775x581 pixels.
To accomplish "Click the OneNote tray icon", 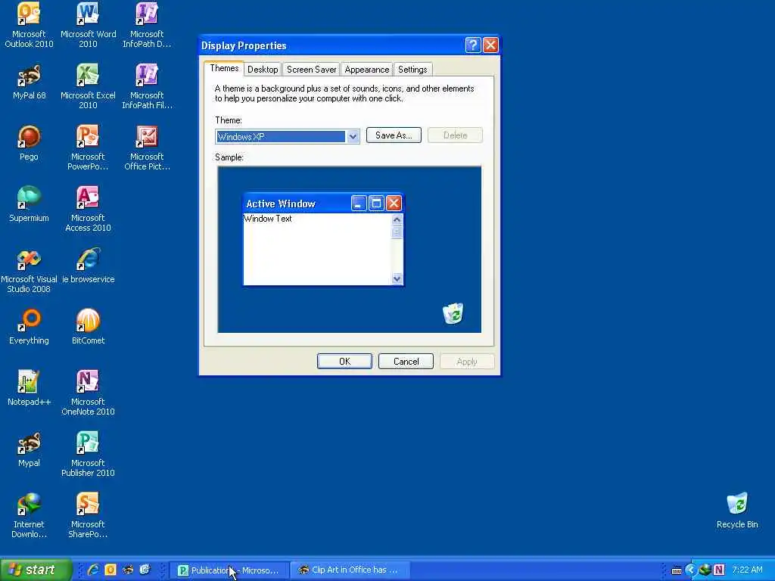I will click(719, 570).
